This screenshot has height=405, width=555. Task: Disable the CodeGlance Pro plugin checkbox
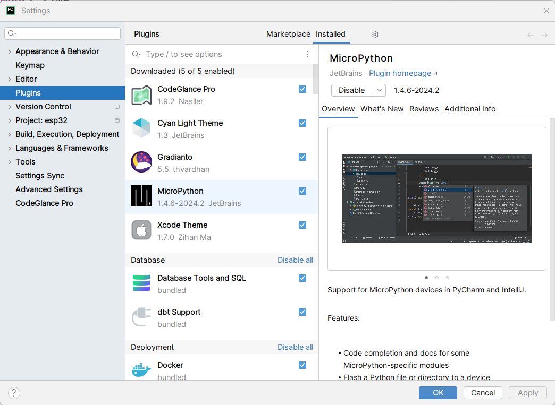click(x=302, y=89)
